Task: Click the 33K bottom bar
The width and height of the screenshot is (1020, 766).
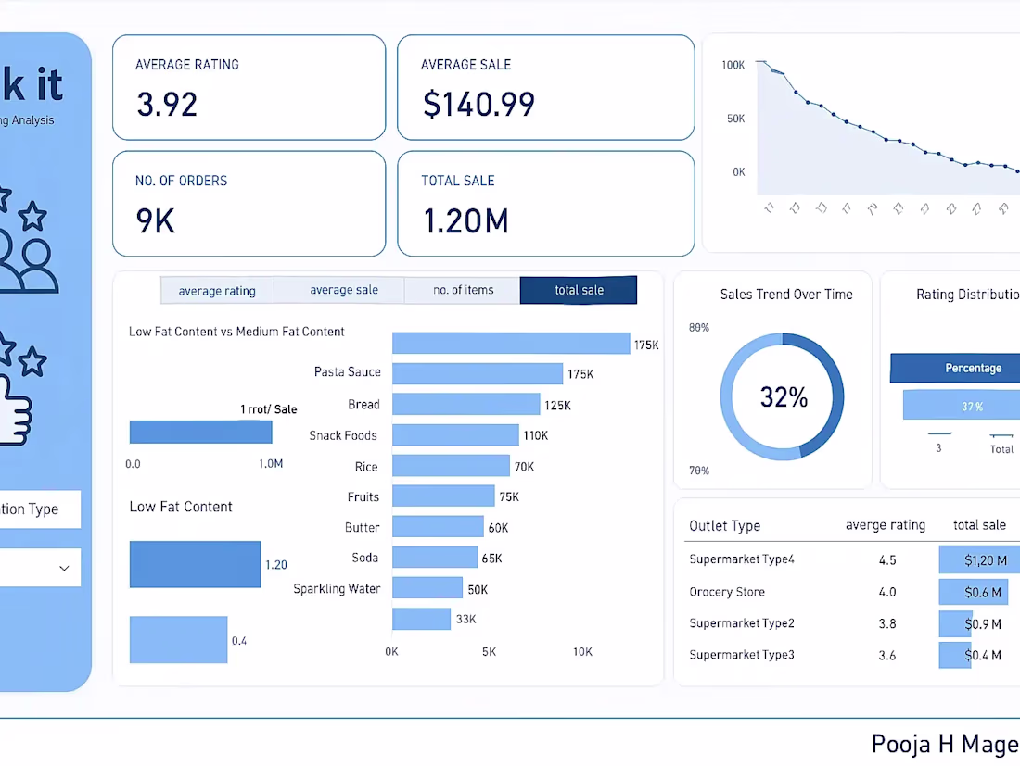Action: coord(422,619)
